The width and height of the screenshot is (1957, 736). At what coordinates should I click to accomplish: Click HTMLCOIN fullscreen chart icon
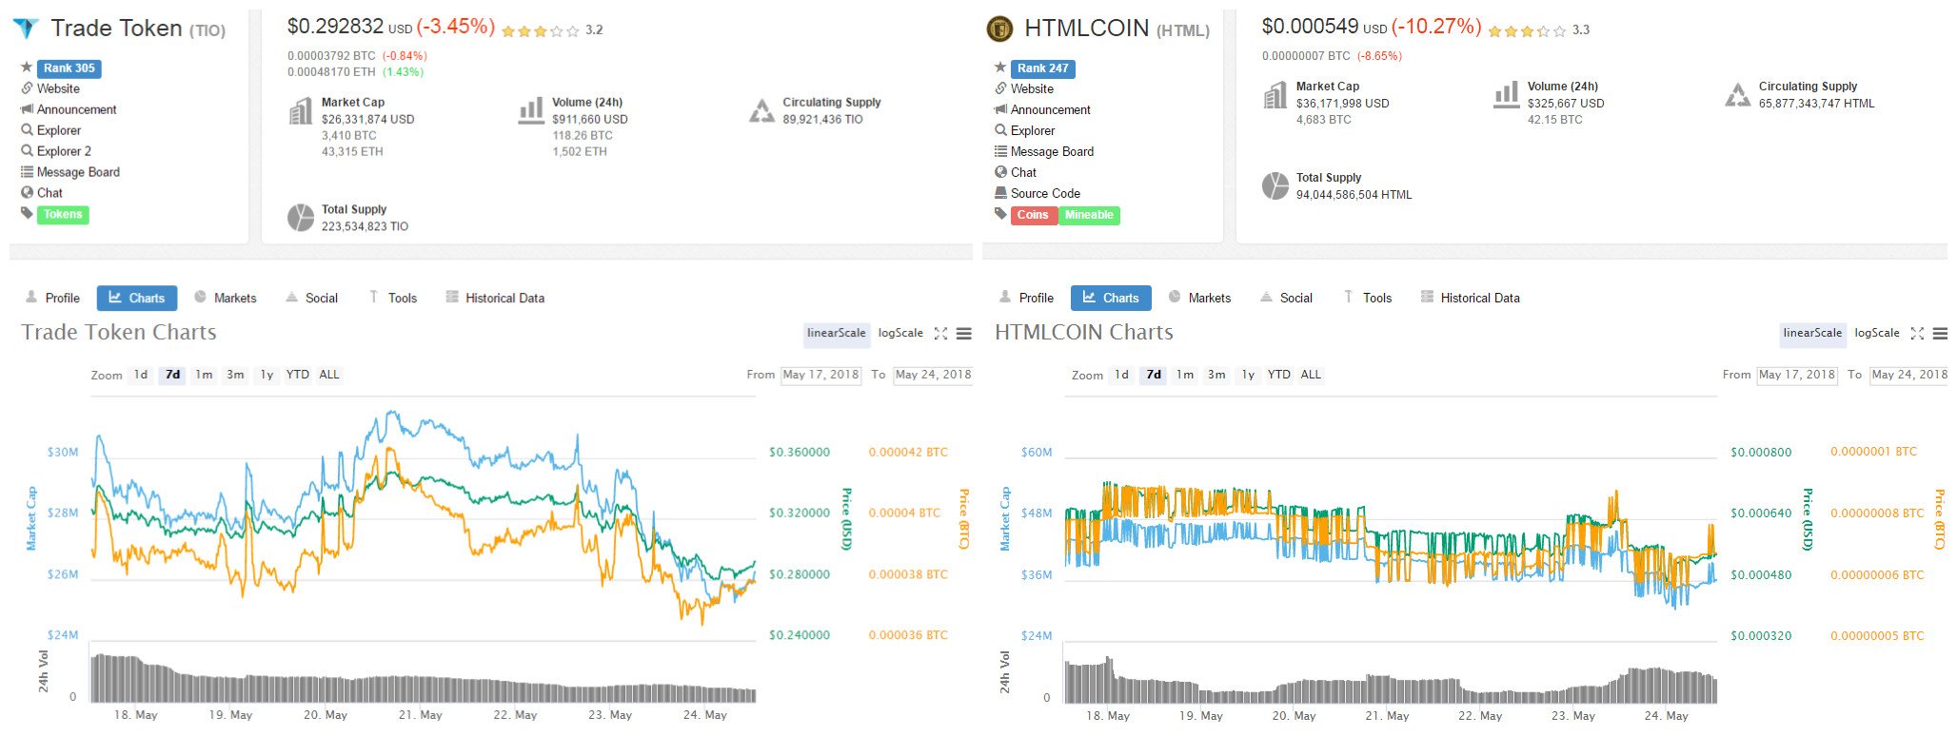pos(1917,334)
